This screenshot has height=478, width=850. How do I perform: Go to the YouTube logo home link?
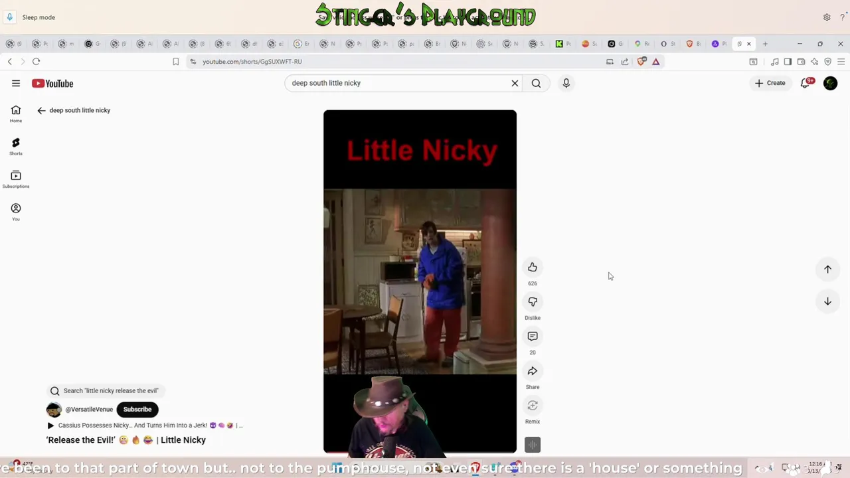tap(52, 84)
